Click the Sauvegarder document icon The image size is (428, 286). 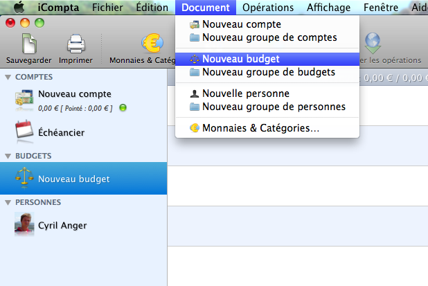29,44
